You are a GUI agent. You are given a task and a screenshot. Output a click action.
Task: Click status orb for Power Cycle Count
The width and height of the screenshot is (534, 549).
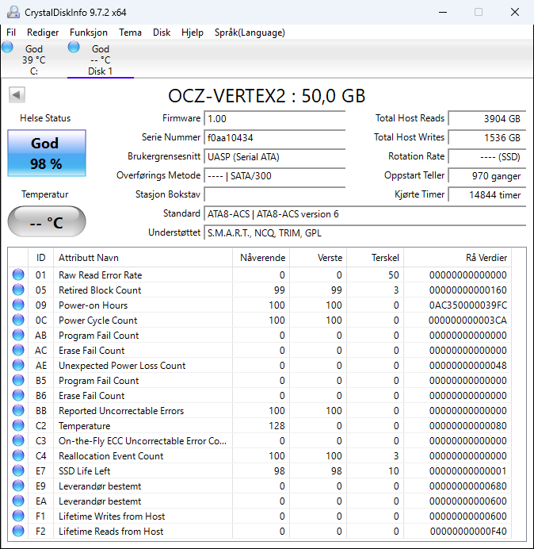coord(18,320)
